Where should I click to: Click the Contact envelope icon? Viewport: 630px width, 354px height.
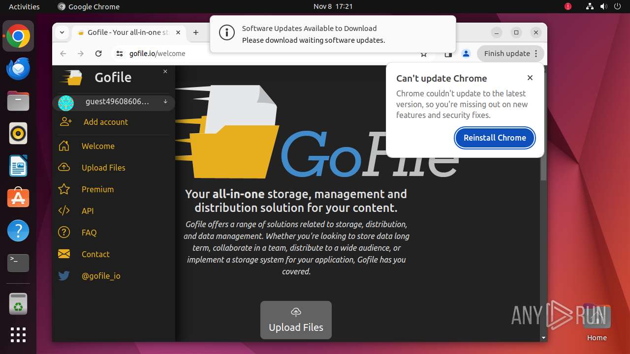pos(64,254)
